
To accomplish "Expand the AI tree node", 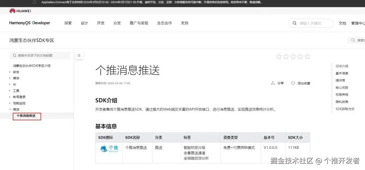I will [x=10, y=84].
